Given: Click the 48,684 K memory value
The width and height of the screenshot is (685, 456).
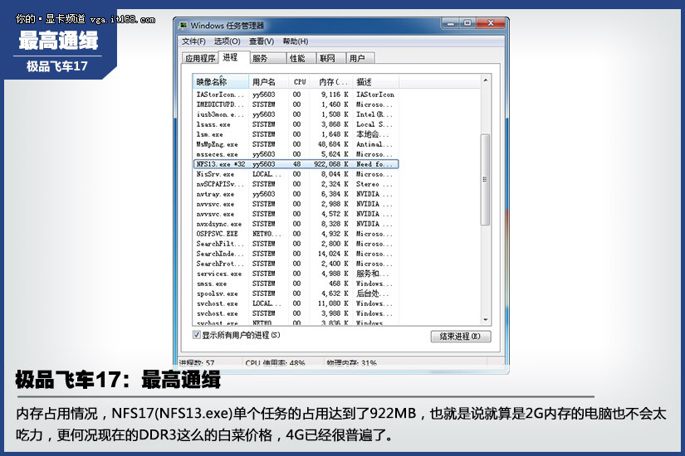Looking at the screenshot, I should tap(333, 144).
